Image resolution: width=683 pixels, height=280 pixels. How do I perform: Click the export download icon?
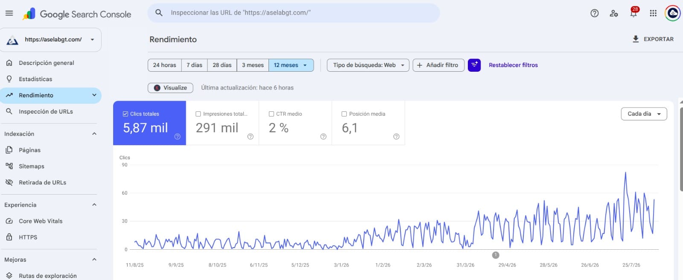(636, 39)
